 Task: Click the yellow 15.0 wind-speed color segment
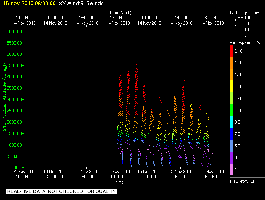pos(232,86)
